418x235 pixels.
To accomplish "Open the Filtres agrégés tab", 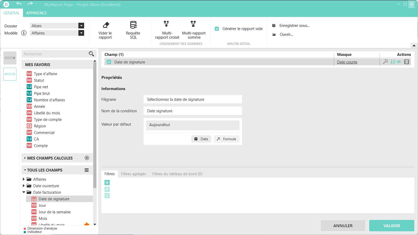I will click(133, 174).
